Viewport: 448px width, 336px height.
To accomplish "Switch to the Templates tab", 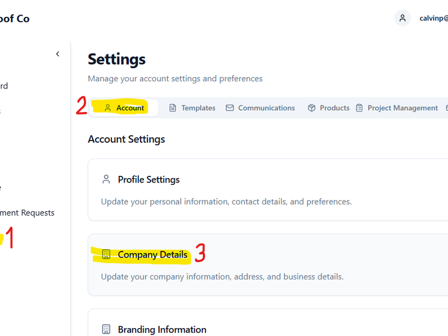I will (x=198, y=108).
